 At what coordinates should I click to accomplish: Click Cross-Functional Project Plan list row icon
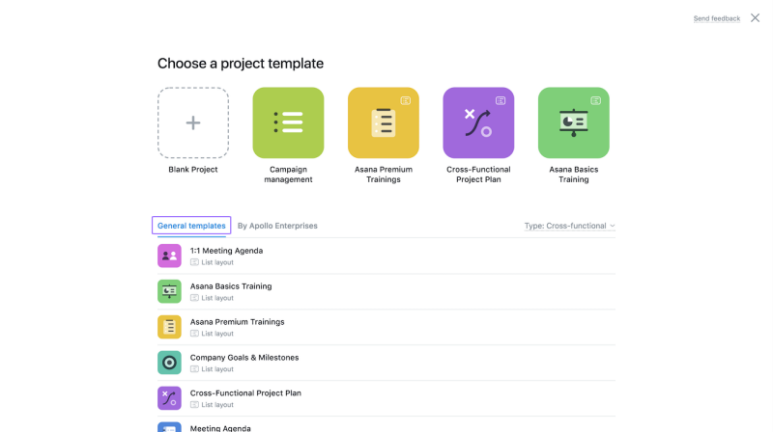click(x=169, y=398)
